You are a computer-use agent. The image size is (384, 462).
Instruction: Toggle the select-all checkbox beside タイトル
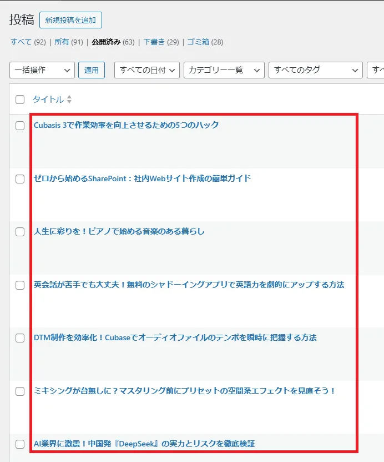click(20, 100)
